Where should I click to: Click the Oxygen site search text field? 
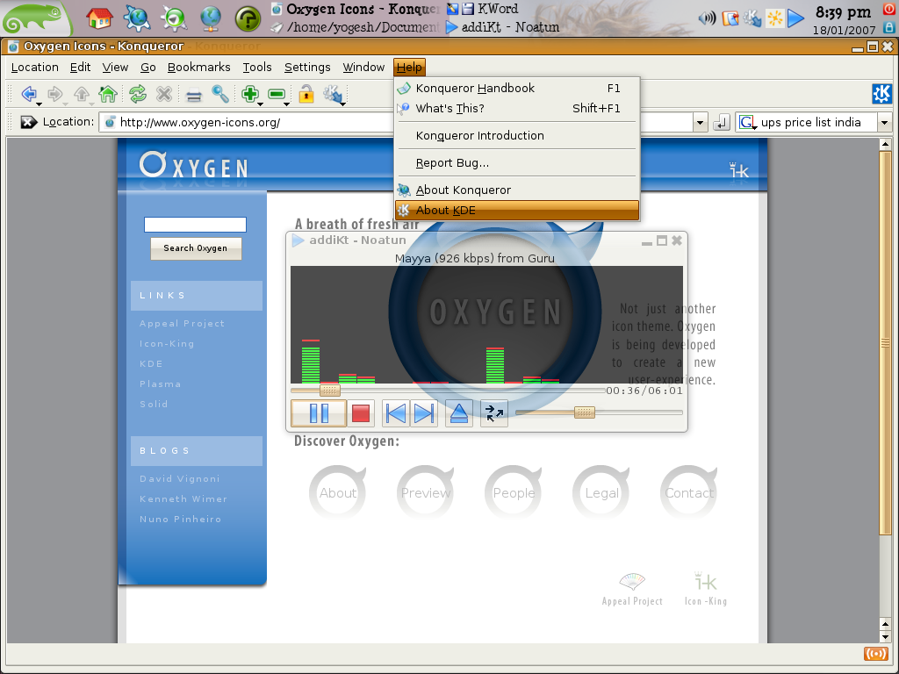point(195,225)
